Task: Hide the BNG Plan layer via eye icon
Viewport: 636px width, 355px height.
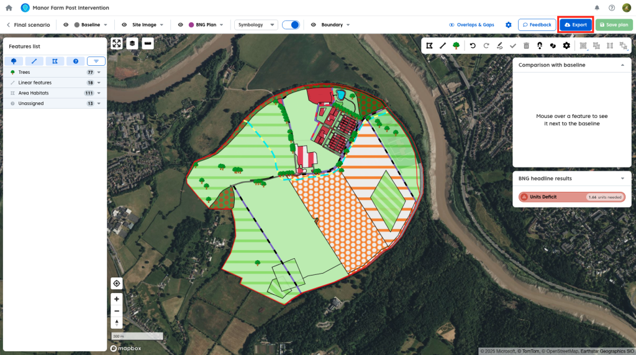Action: click(x=181, y=25)
